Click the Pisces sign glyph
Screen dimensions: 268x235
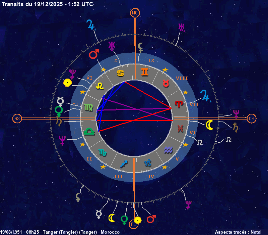pos(181,128)
